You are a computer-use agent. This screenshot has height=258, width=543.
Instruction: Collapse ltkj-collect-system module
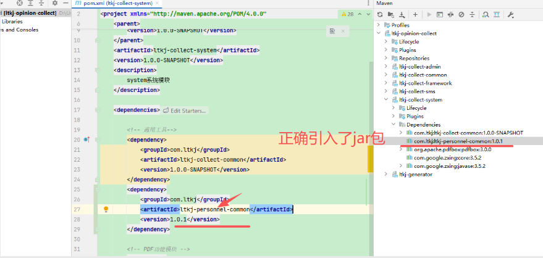click(386, 99)
